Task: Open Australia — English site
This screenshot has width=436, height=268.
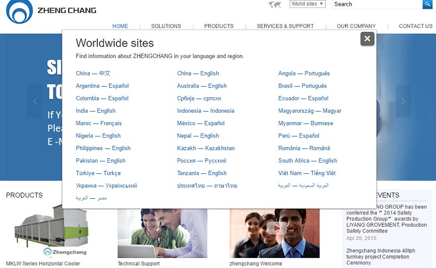Action: (x=202, y=86)
